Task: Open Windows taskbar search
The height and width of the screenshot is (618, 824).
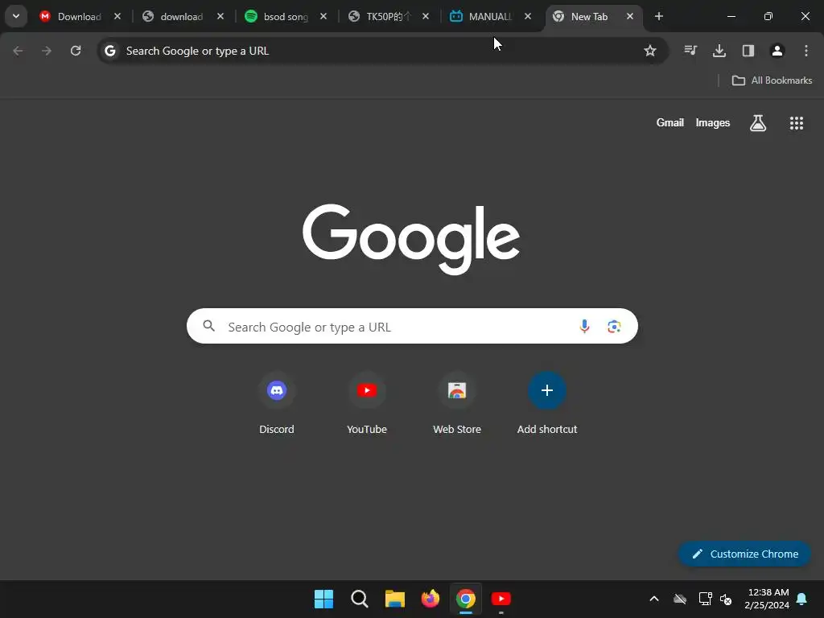Action: pos(360,599)
